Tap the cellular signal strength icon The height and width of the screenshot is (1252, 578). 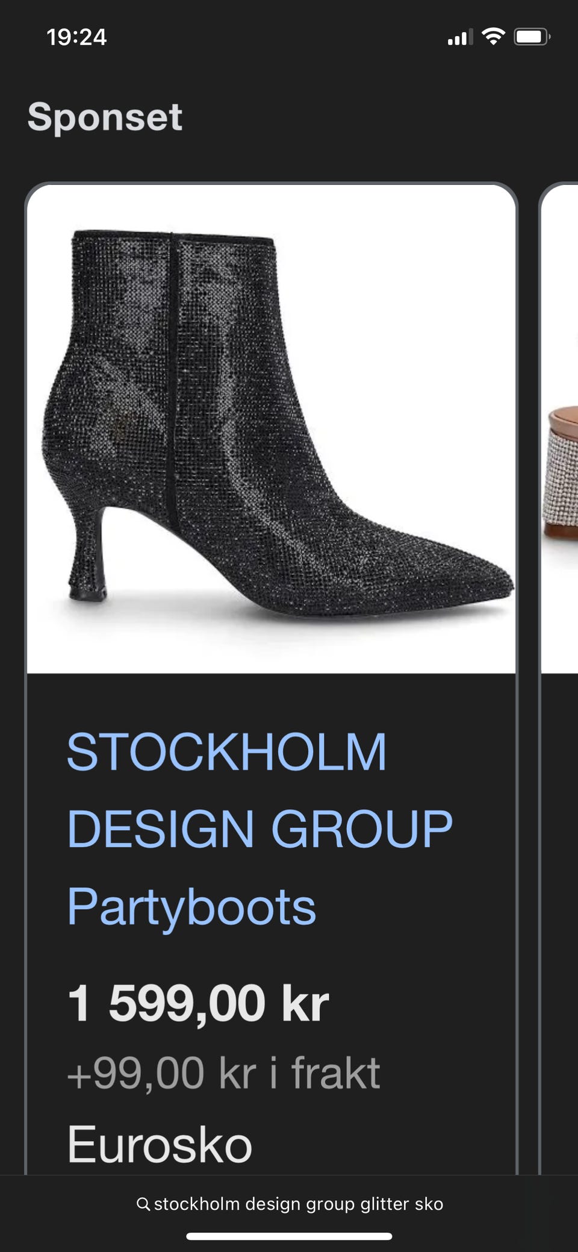click(x=460, y=37)
